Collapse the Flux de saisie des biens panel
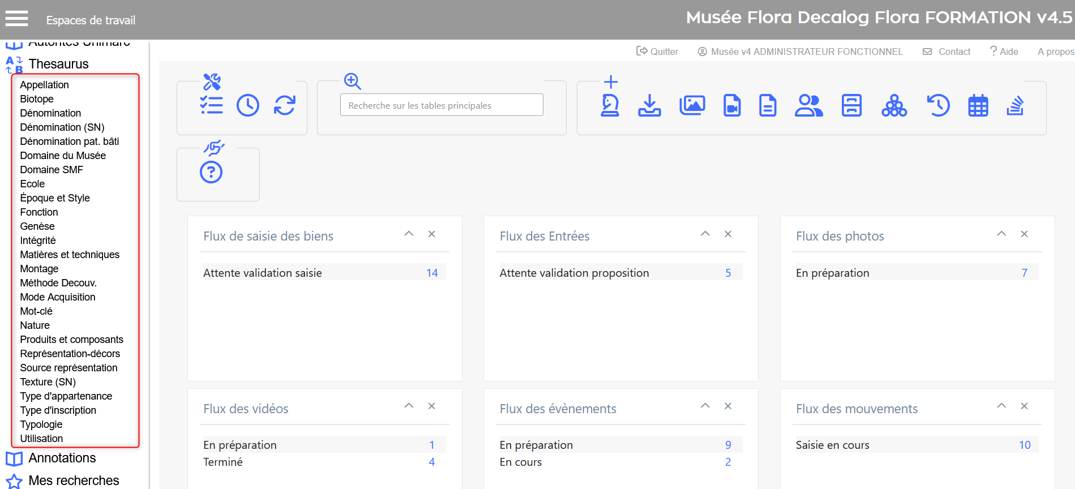1075x489 pixels. (x=409, y=234)
